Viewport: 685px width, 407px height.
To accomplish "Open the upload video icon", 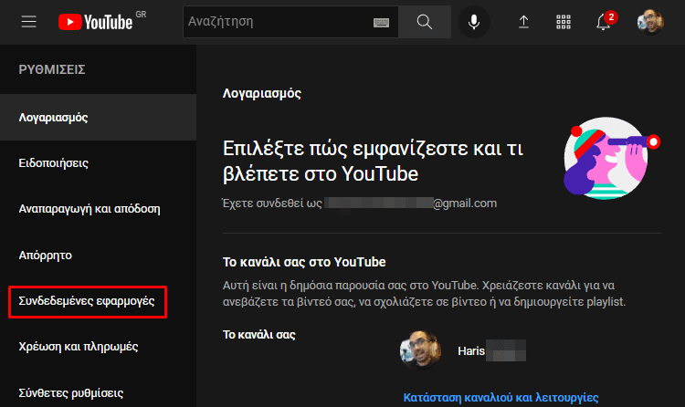I will [x=523, y=21].
